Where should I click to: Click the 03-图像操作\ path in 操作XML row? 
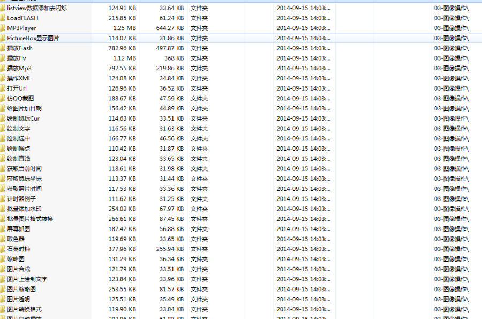pos(451,78)
